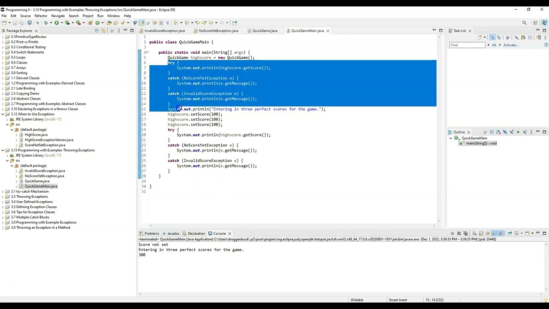Click the New Task icon in Task List

(x=480, y=38)
